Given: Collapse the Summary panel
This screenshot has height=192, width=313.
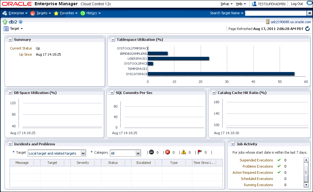Looking at the screenshot, I should [x=10, y=40].
